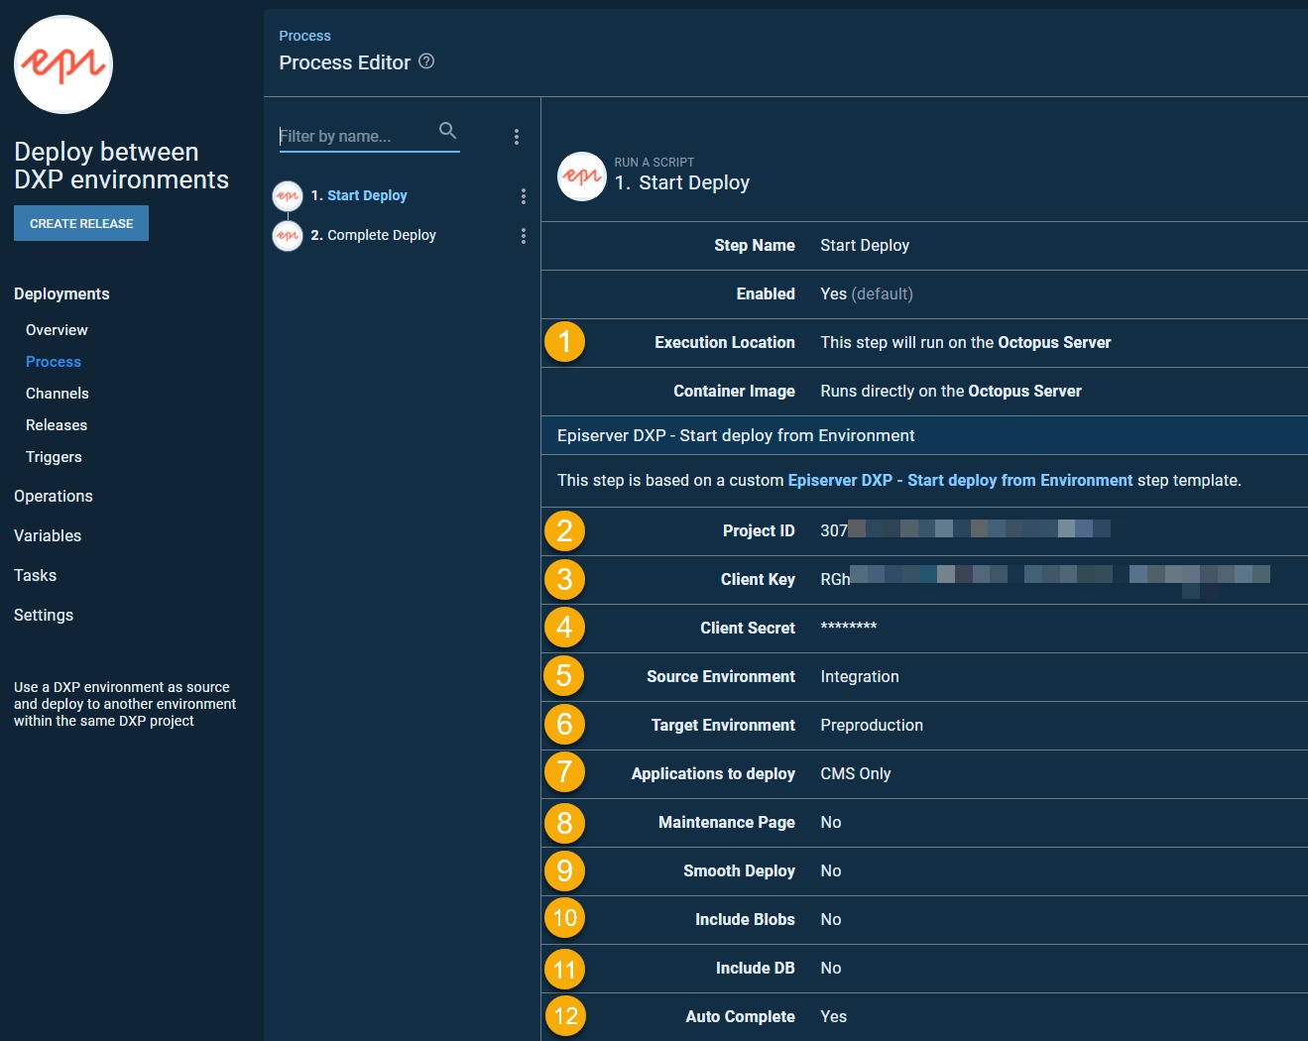The width and height of the screenshot is (1308, 1041).
Task: Open the step template link
Action: coord(959,480)
